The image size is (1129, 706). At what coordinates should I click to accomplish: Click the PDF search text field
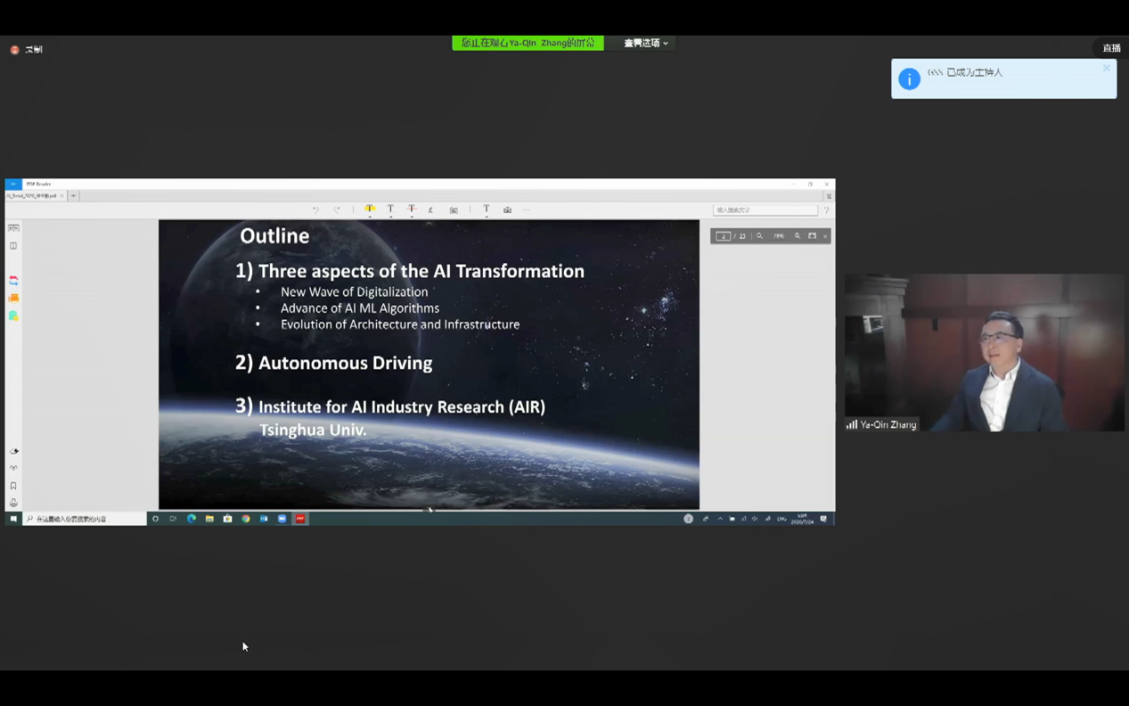(765, 209)
